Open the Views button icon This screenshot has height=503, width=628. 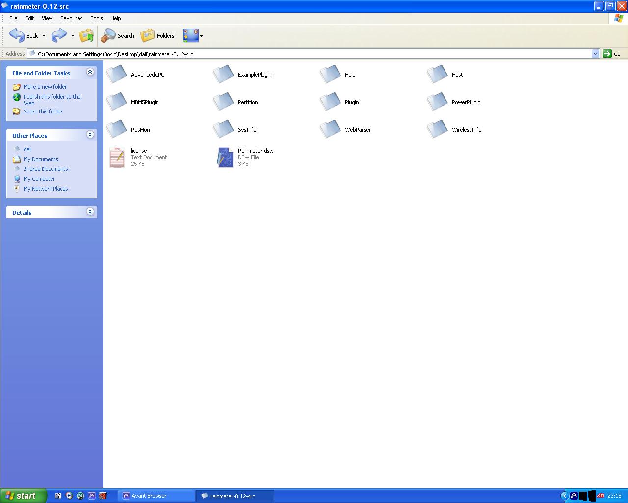pyautogui.click(x=191, y=35)
